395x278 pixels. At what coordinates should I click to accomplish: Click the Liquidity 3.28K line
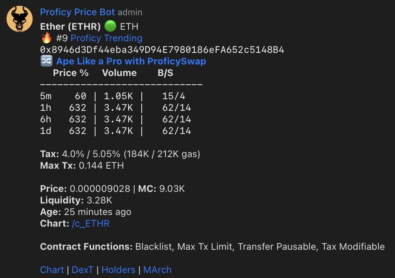coord(76,200)
